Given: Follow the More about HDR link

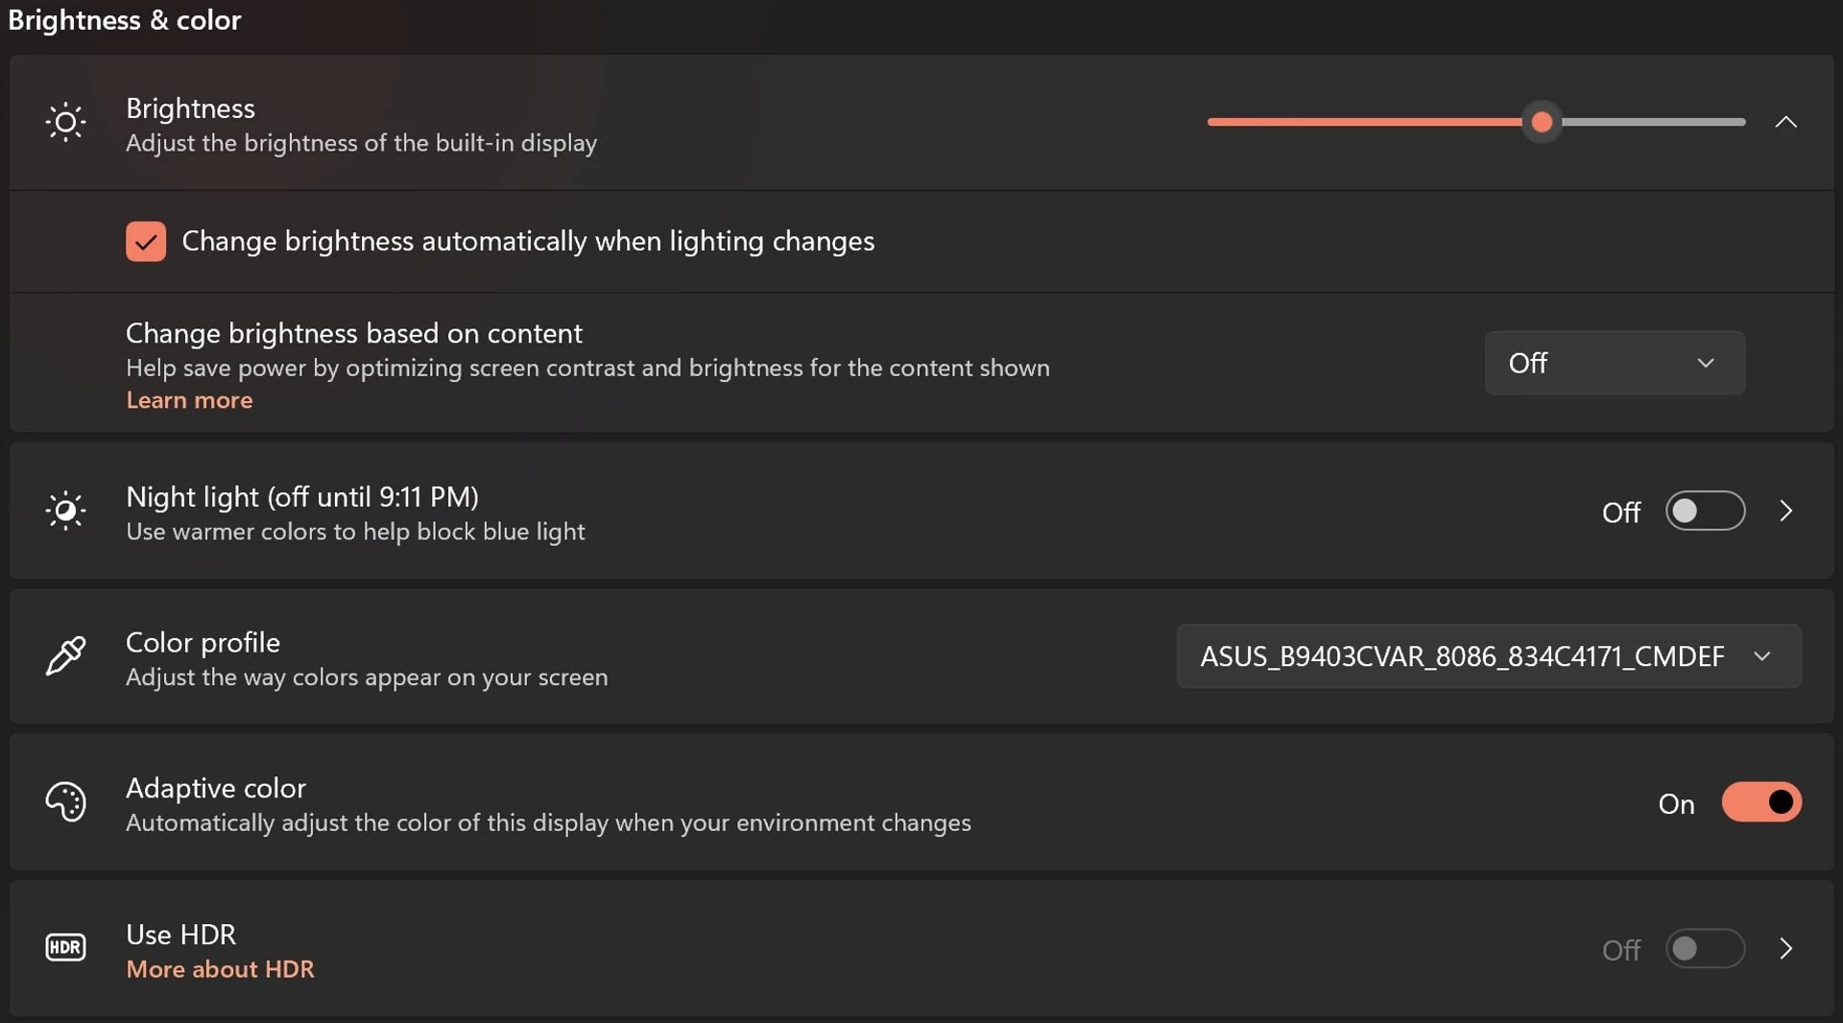Looking at the screenshot, I should (220, 969).
